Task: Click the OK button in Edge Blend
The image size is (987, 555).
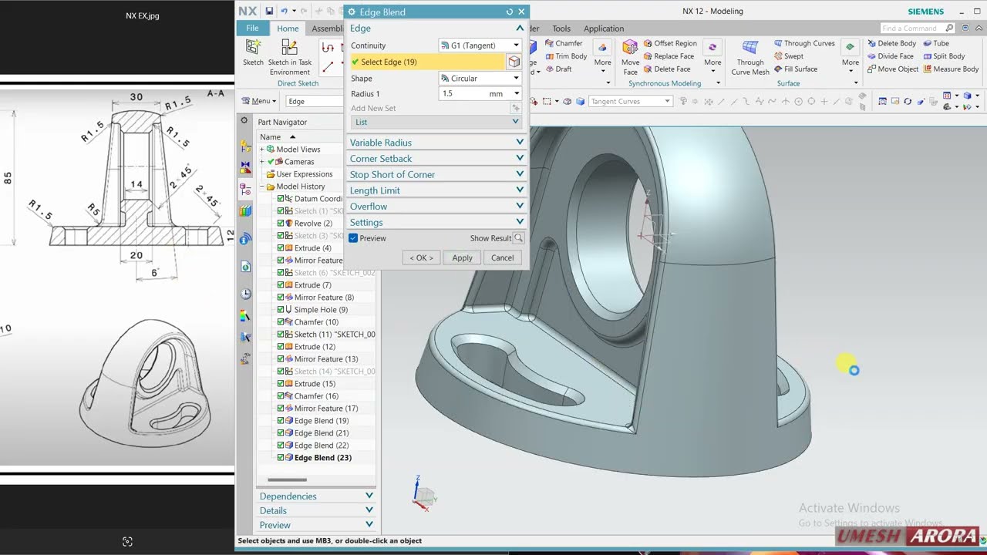Action: coord(421,257)
